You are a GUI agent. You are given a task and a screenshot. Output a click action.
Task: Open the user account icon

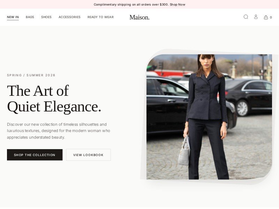click(x=256, y=17)
